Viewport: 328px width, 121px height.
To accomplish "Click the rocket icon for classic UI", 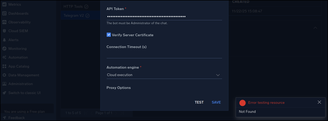I will [x=4, y=93].
